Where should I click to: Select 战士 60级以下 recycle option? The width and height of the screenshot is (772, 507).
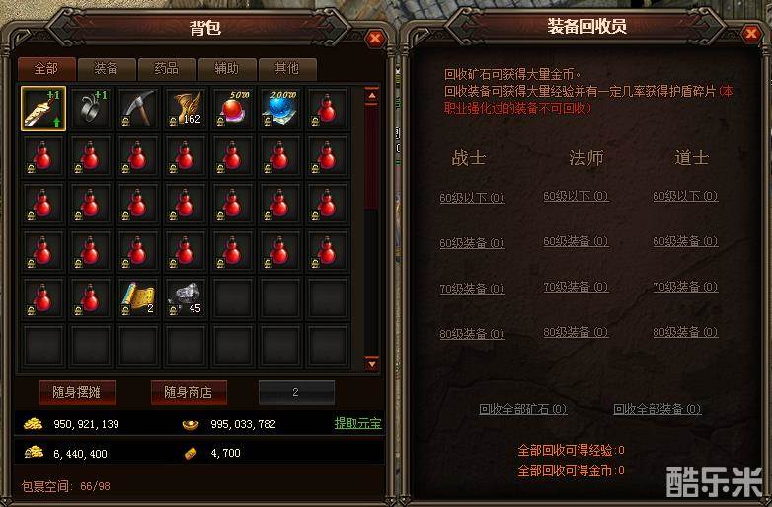[472, 198]
